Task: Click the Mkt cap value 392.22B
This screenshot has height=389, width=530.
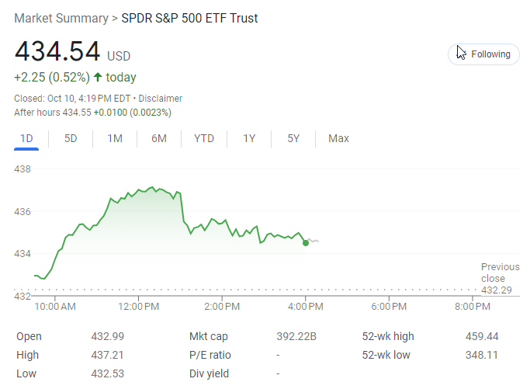Action: (x=296, y=336)
